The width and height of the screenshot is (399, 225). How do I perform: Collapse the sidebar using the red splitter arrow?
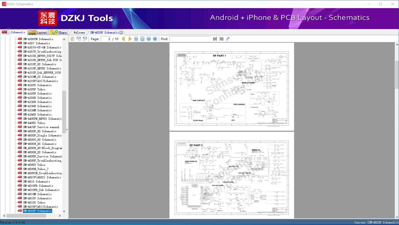67,130
